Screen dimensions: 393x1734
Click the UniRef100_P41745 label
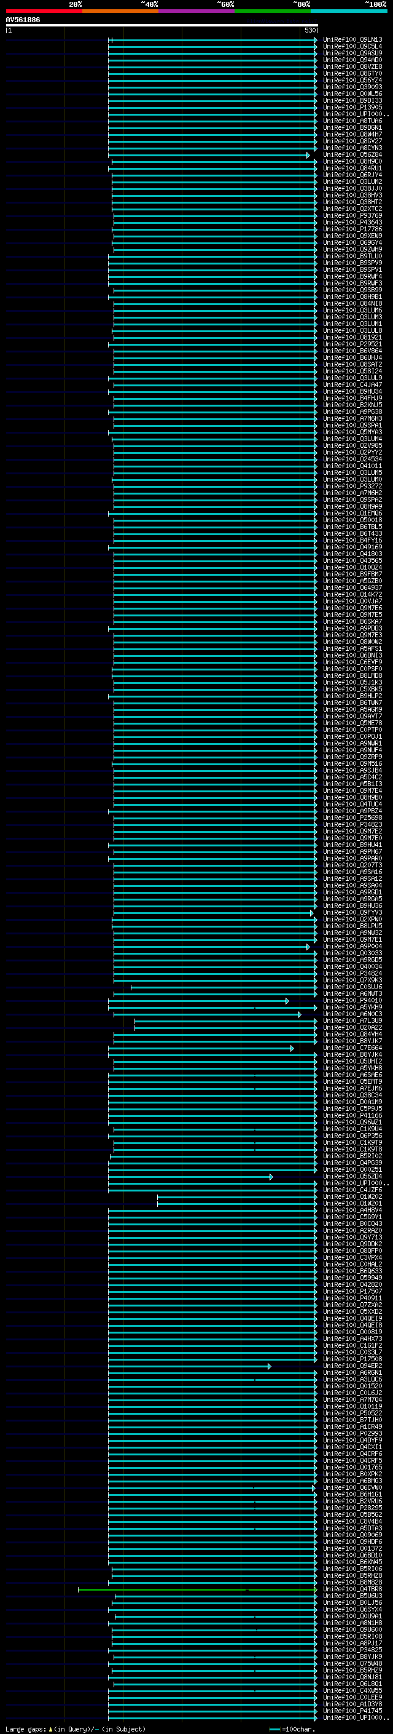click(x=352, y=1711)
